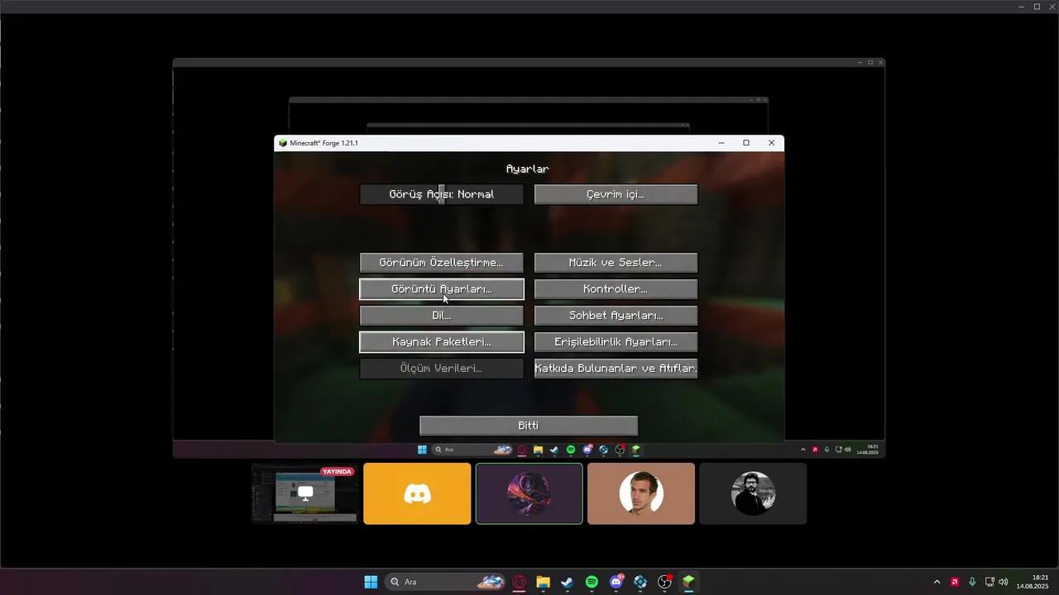
Task: Select the YAYINDA live stream thumbnail
Action: tap(305, 493)
